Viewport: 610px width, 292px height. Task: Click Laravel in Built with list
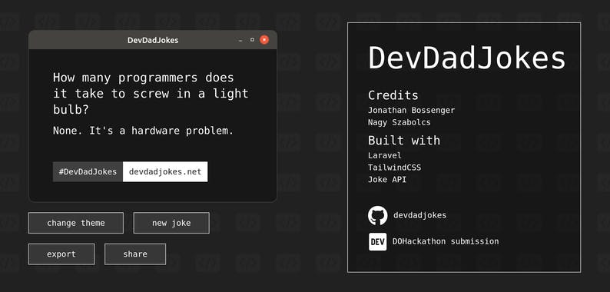[x=384, y=155]
